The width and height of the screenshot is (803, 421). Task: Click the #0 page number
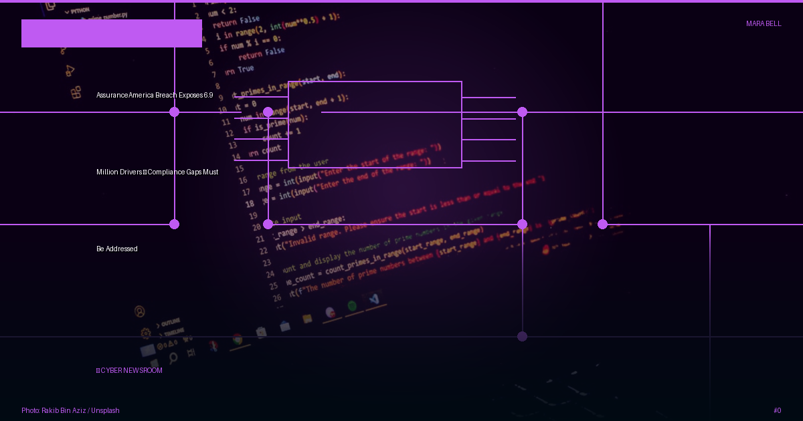point(778,410)
